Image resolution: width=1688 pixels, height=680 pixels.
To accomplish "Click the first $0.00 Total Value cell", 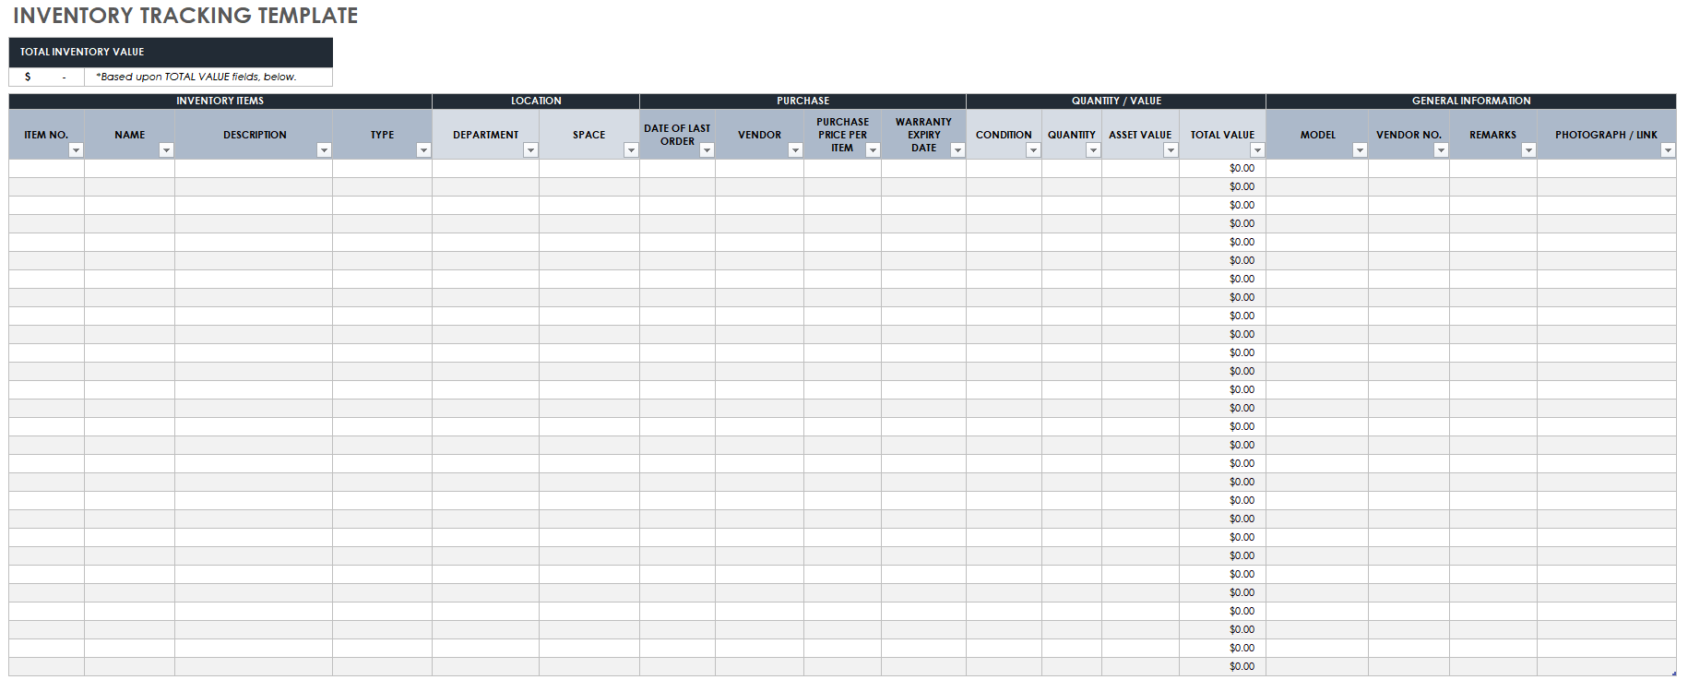I will [x=1222, y=169].
